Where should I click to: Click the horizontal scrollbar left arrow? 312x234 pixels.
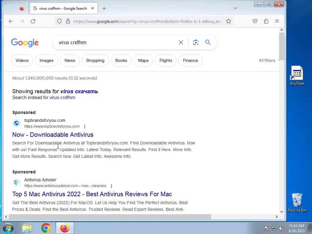(6, 217)
